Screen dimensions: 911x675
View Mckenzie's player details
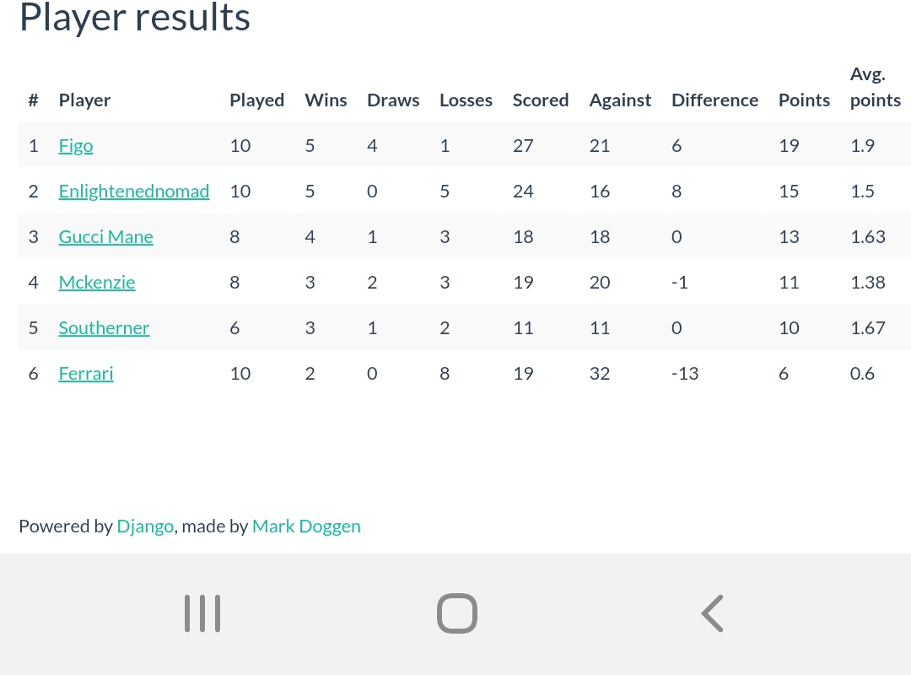(x=97, y=282)
